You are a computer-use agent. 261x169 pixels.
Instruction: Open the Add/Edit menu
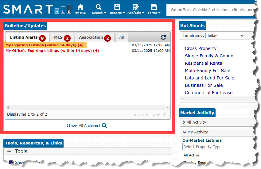136,9
